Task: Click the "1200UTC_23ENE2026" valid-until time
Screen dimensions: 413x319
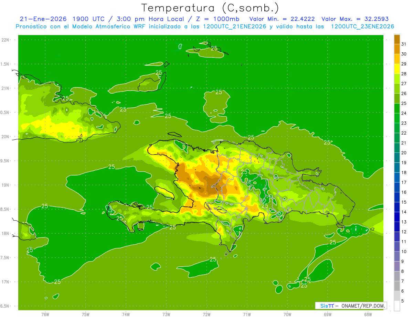Action: click(x=362, y=26)
